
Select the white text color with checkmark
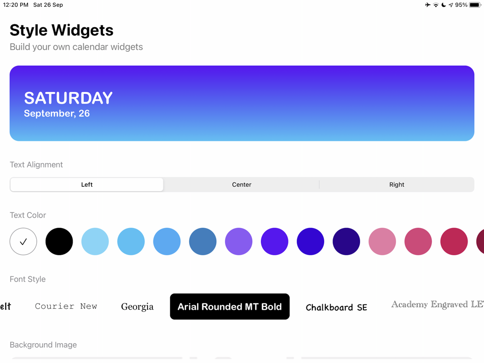tap(23, 242)
